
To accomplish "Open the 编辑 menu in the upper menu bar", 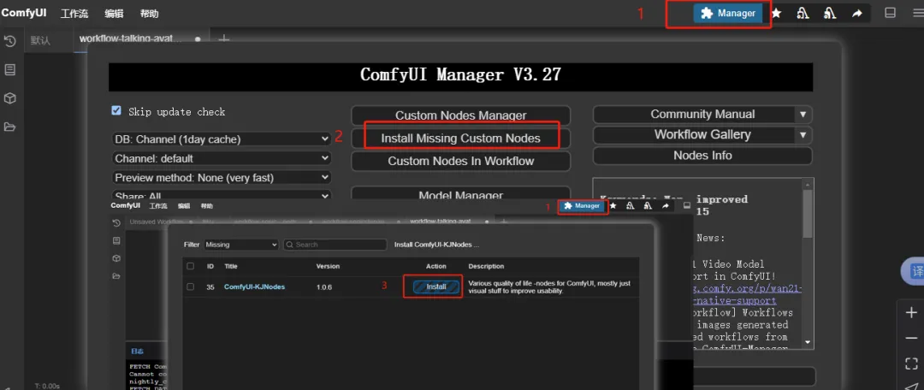I will point(114,14).
